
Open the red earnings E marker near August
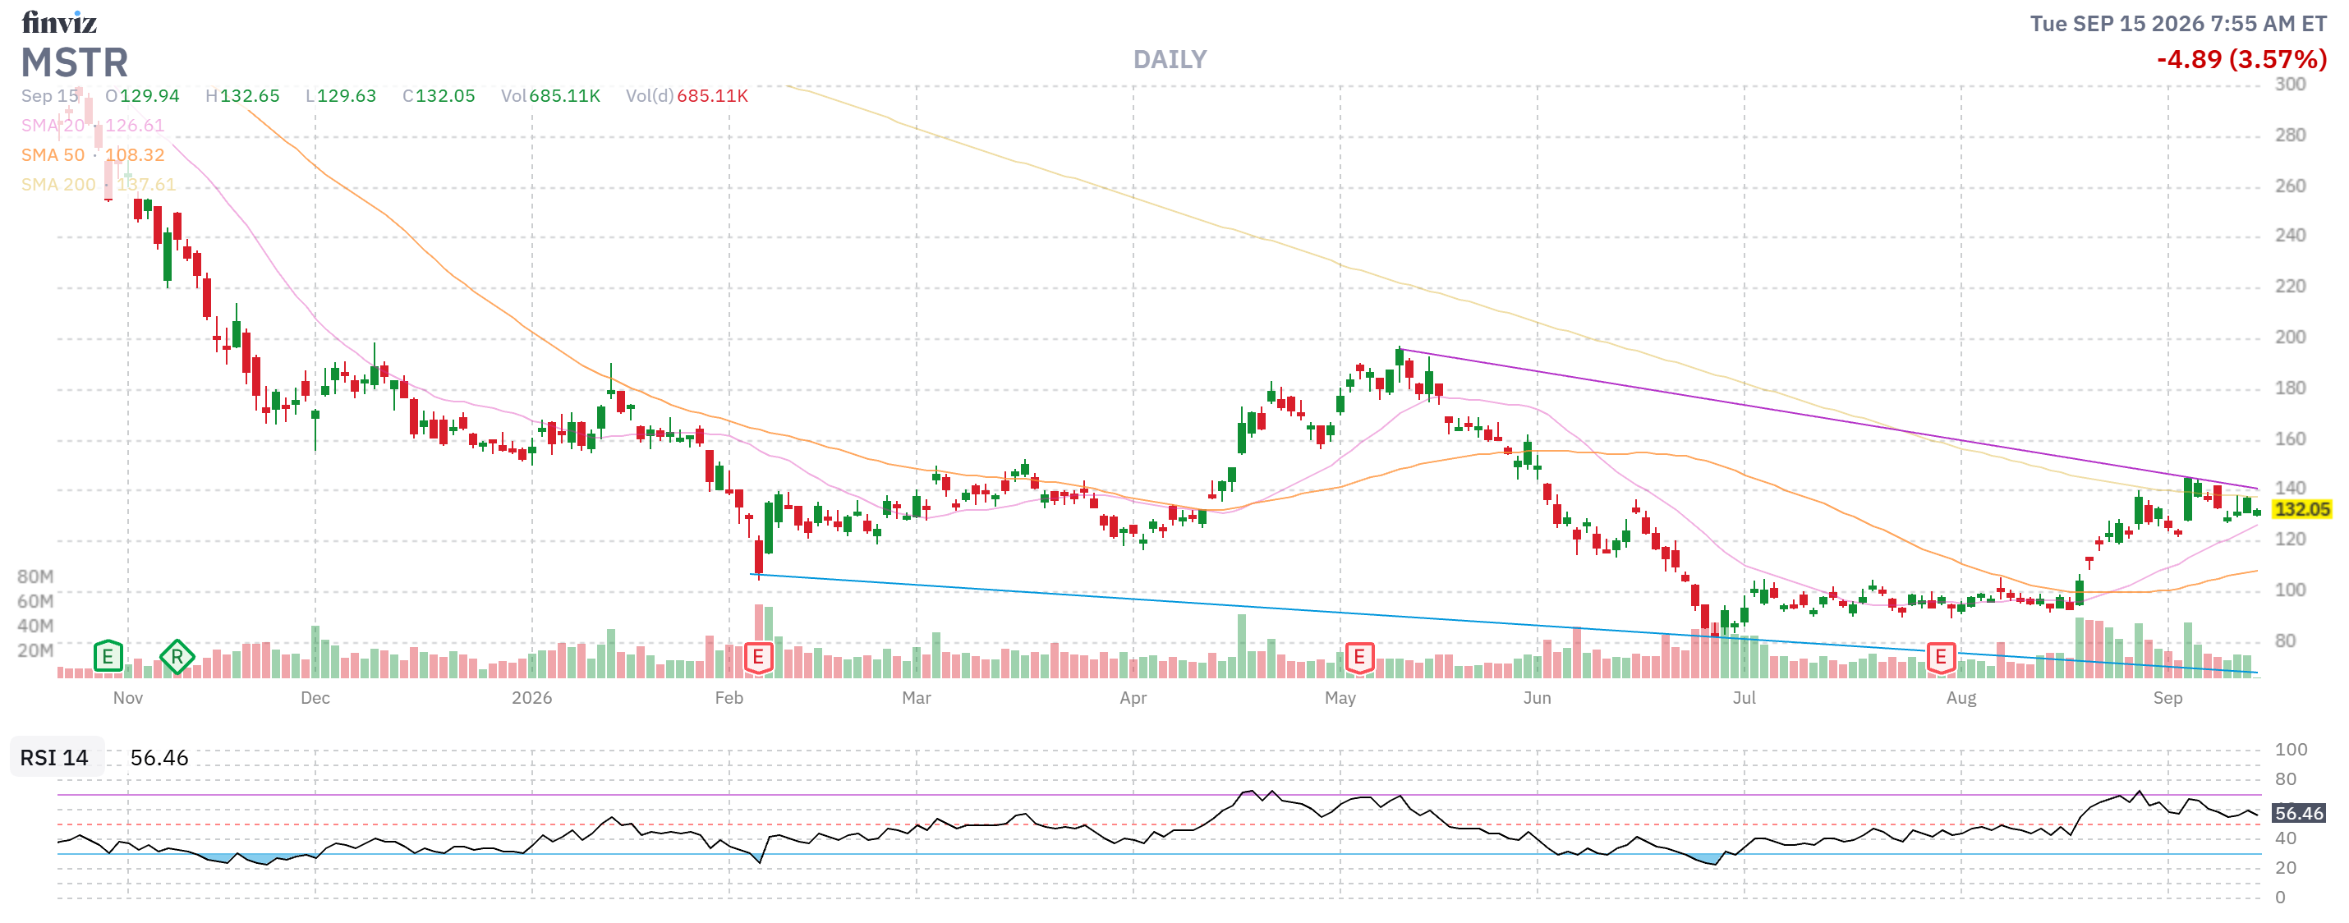pyautogui.click(x=1941, y=657)
